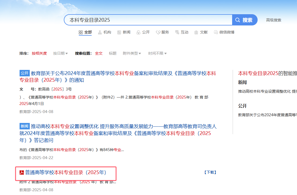This screenshot has height=195, width=297.
Task: Set search position to 全文
Action: [99, 53]
